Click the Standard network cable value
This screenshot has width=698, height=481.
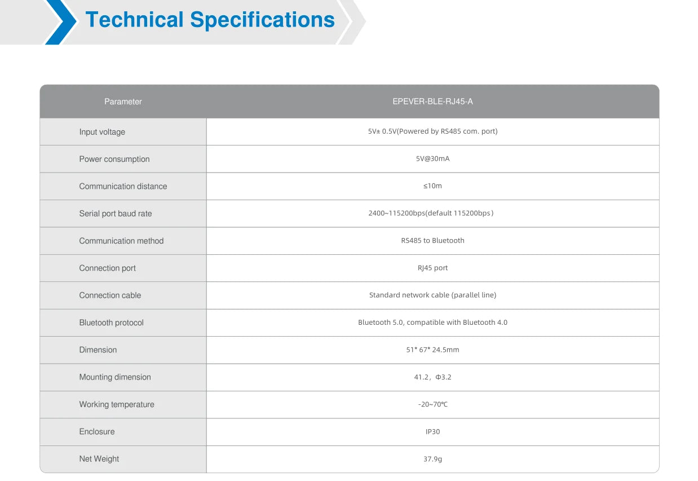(432, 295)
